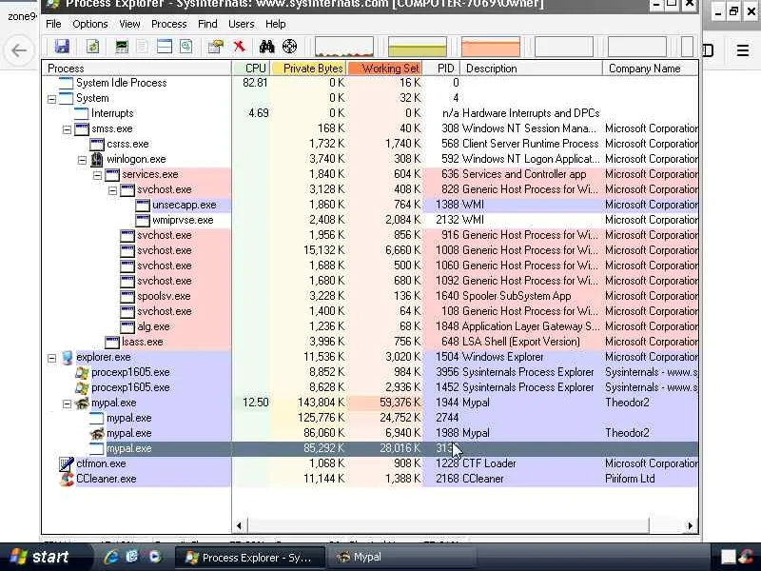Click the orange physical memory mini graph

pyautogui.click(x=491, y=47)
